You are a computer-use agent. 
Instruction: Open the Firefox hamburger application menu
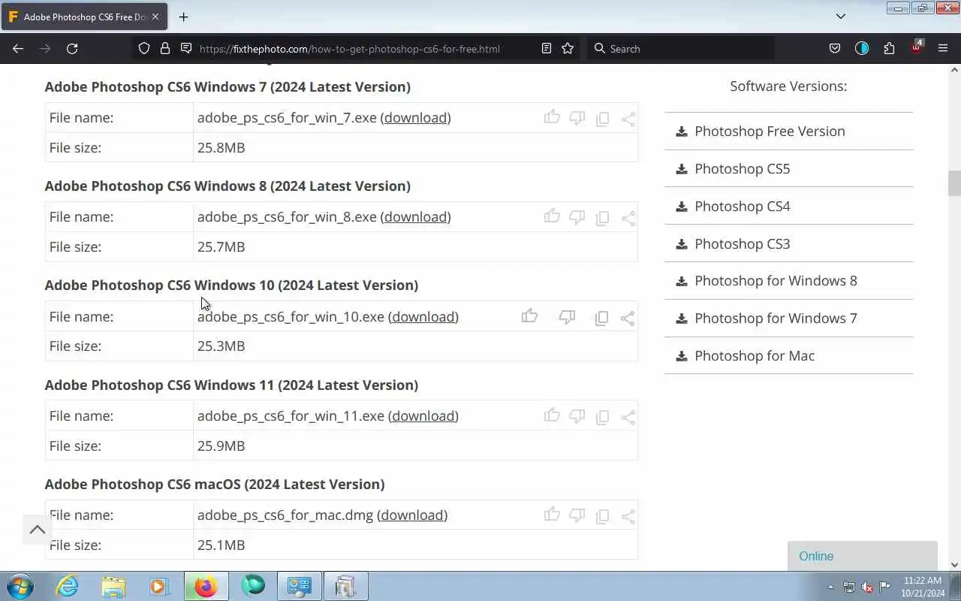(943, 48)
